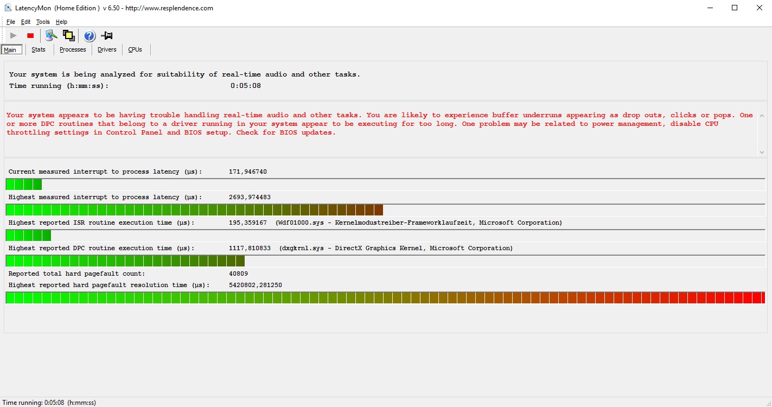
Task: Switch to the Main tab
Action: [x=11, y=50]
